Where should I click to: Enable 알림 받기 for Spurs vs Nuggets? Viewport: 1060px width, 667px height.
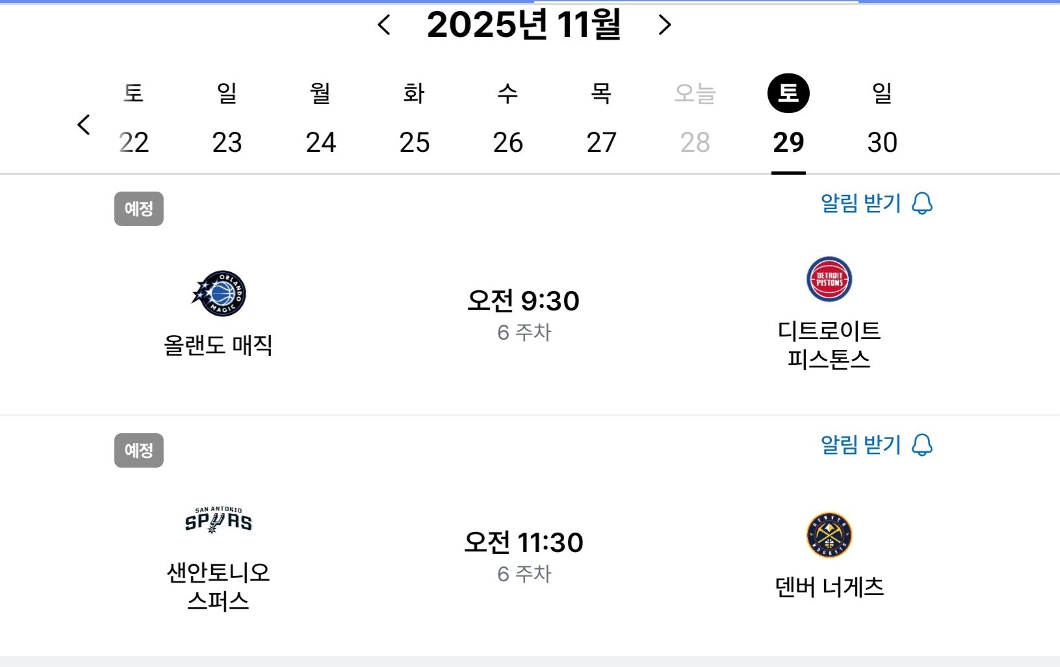click(x=861, y=446)
